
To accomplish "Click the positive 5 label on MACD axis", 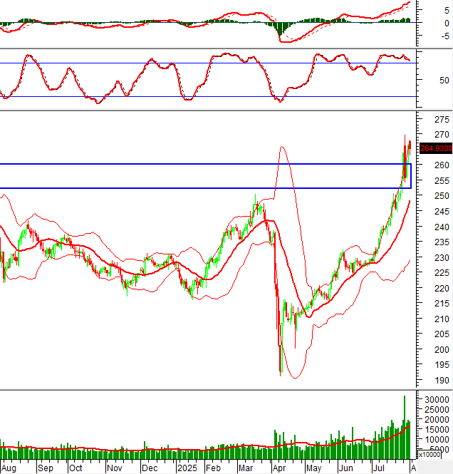I will [x=447, y=10].
